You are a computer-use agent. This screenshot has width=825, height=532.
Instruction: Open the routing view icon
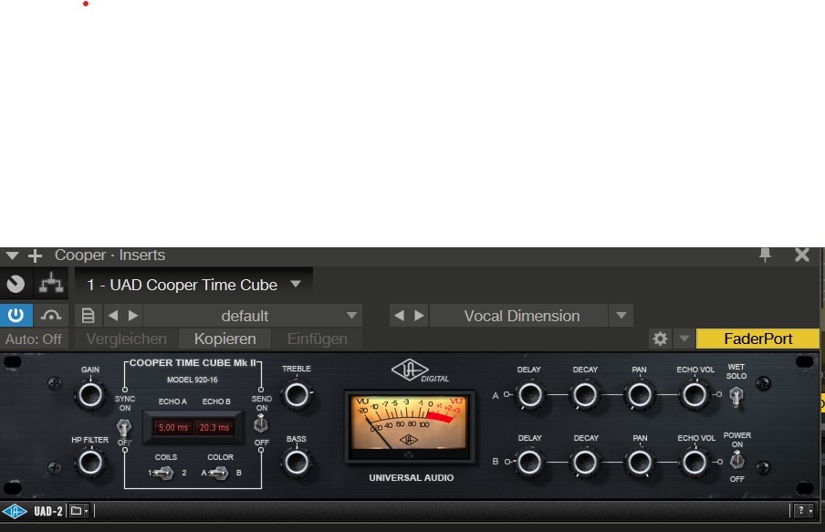[x=51, y=284]
